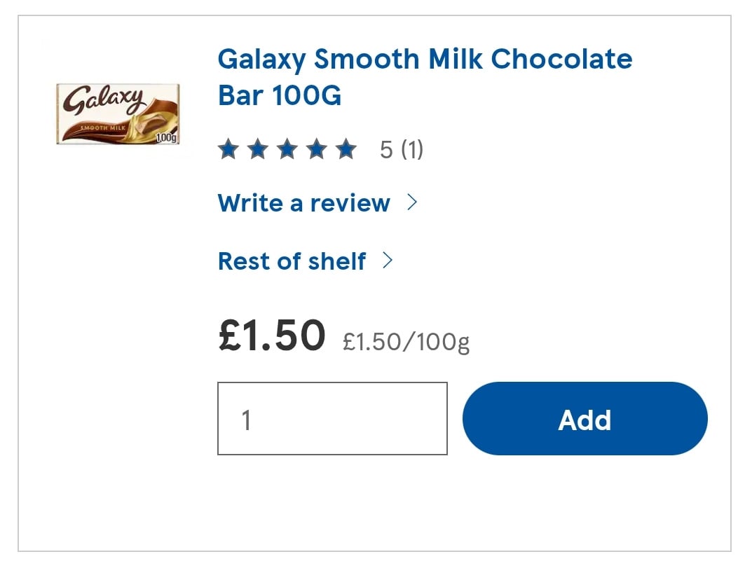This screenshot has height=566, width=738.
Task: Click the £1.50/100g unit price
Action: pyautogui.click(x=406, y=342)
